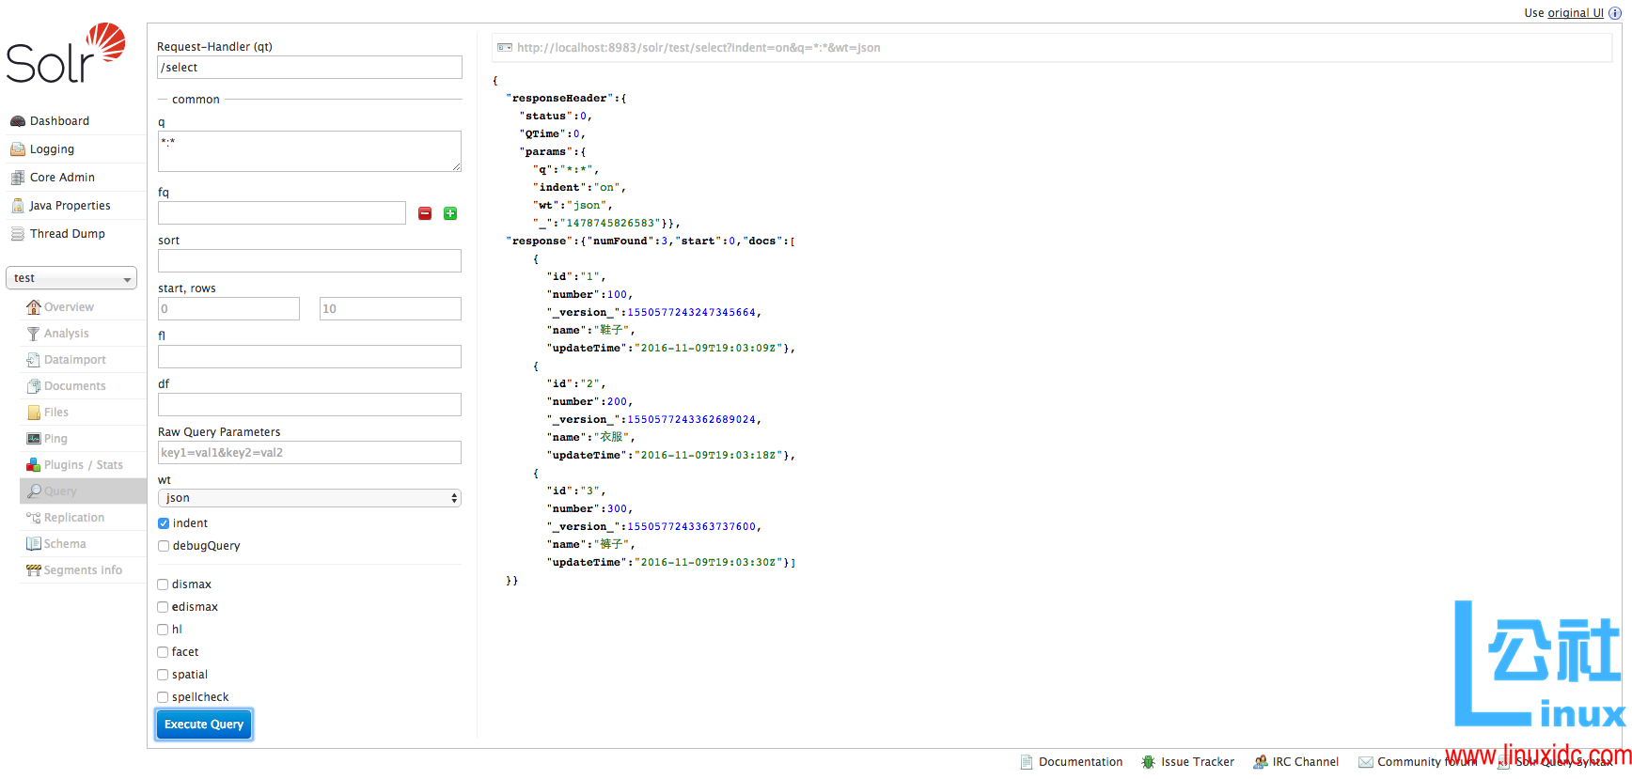Click the Raw Query Parameters field
Screen dimensions: 1632x779
pos(309,453)
